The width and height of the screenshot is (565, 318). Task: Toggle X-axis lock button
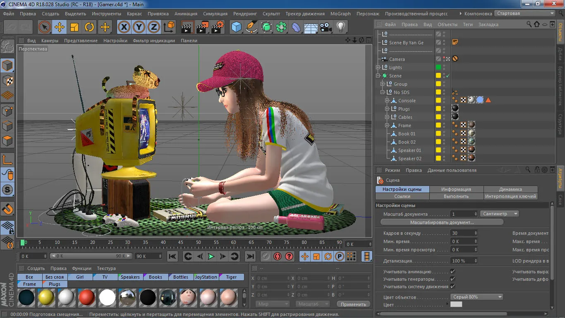tap(124, 27)
